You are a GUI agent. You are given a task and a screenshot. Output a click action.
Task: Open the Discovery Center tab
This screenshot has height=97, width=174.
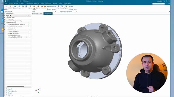tap(38, 13)
